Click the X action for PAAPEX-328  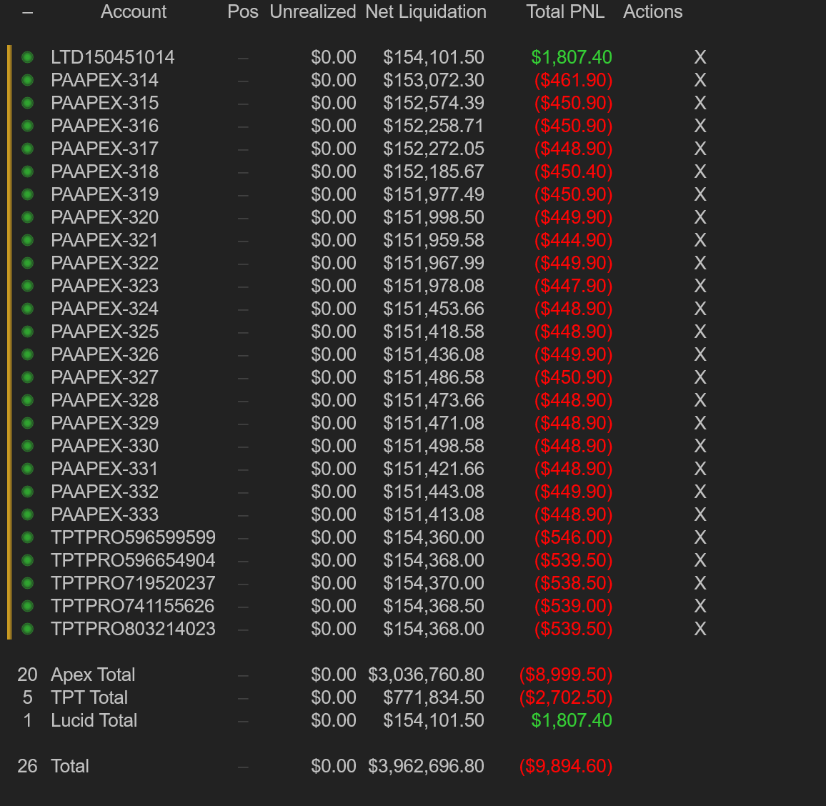(700, 400)
